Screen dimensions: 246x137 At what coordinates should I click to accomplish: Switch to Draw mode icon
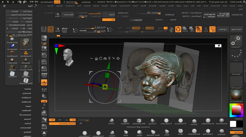[x=206, y=29]
